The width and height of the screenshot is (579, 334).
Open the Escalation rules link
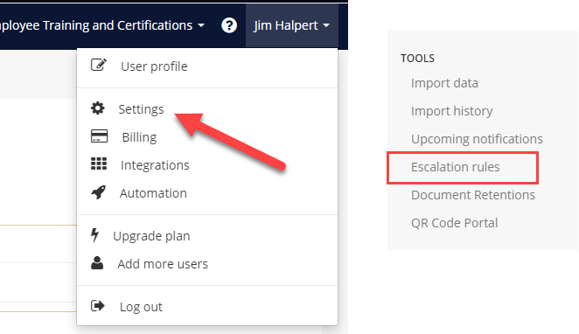tap(456, 167)
